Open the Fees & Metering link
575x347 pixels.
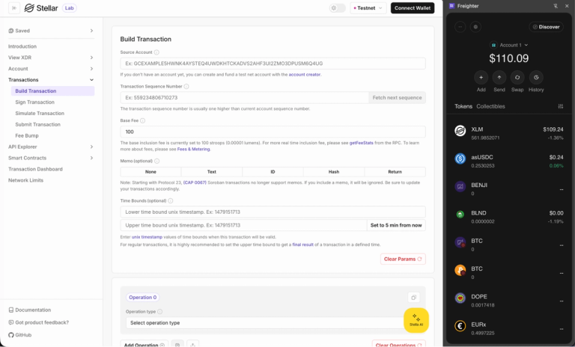[x=194, y=149]
